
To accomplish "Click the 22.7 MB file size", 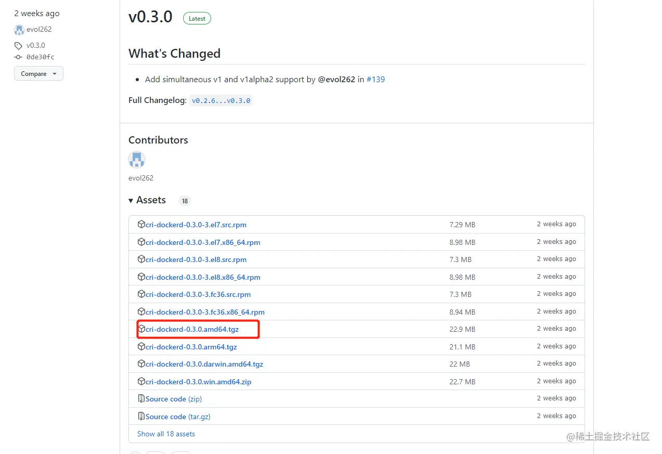I will click(x=462, y=382).
